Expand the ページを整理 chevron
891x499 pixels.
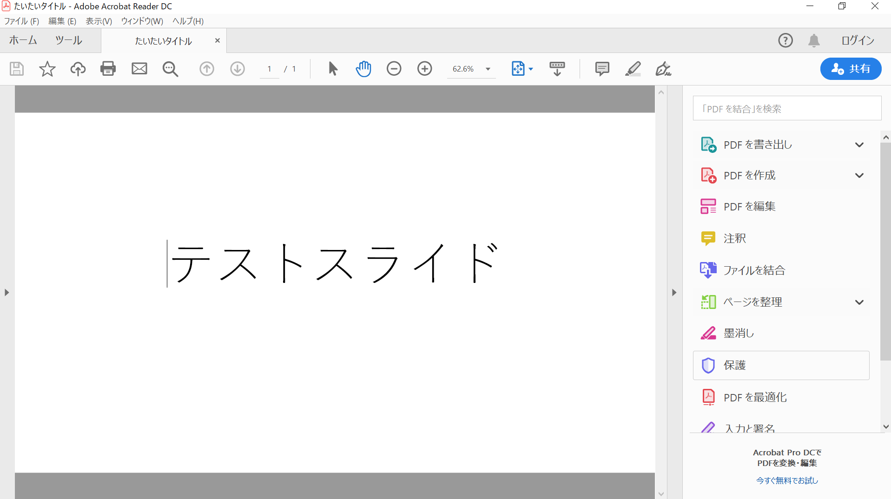click(859, 302)
